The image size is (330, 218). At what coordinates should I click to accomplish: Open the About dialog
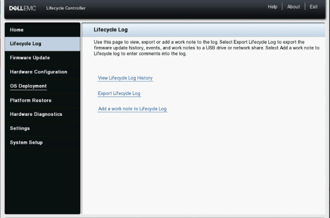[293, 7]
